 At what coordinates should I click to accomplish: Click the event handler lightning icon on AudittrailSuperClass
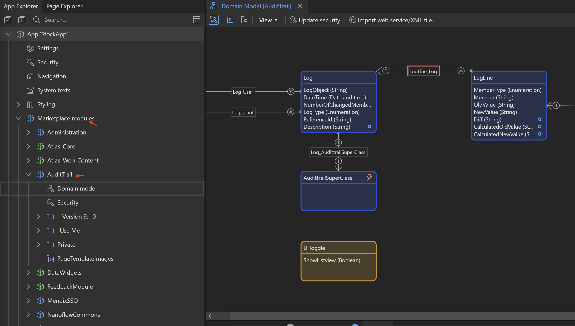[369, 178]
